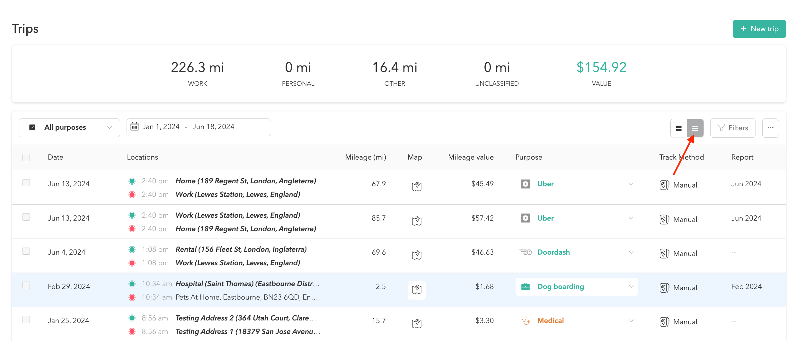This screenshot has height=341, width=787.
Task: Select the compact list view icon
Action: point(695,128)
